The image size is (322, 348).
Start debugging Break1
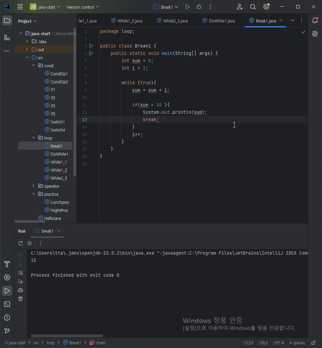click(x=199, y=7)
